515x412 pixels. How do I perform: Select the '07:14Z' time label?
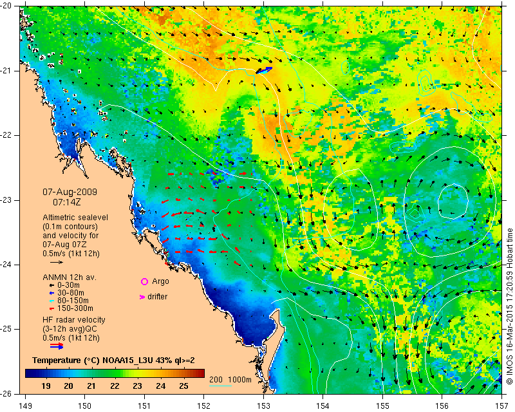click(67, 202)
